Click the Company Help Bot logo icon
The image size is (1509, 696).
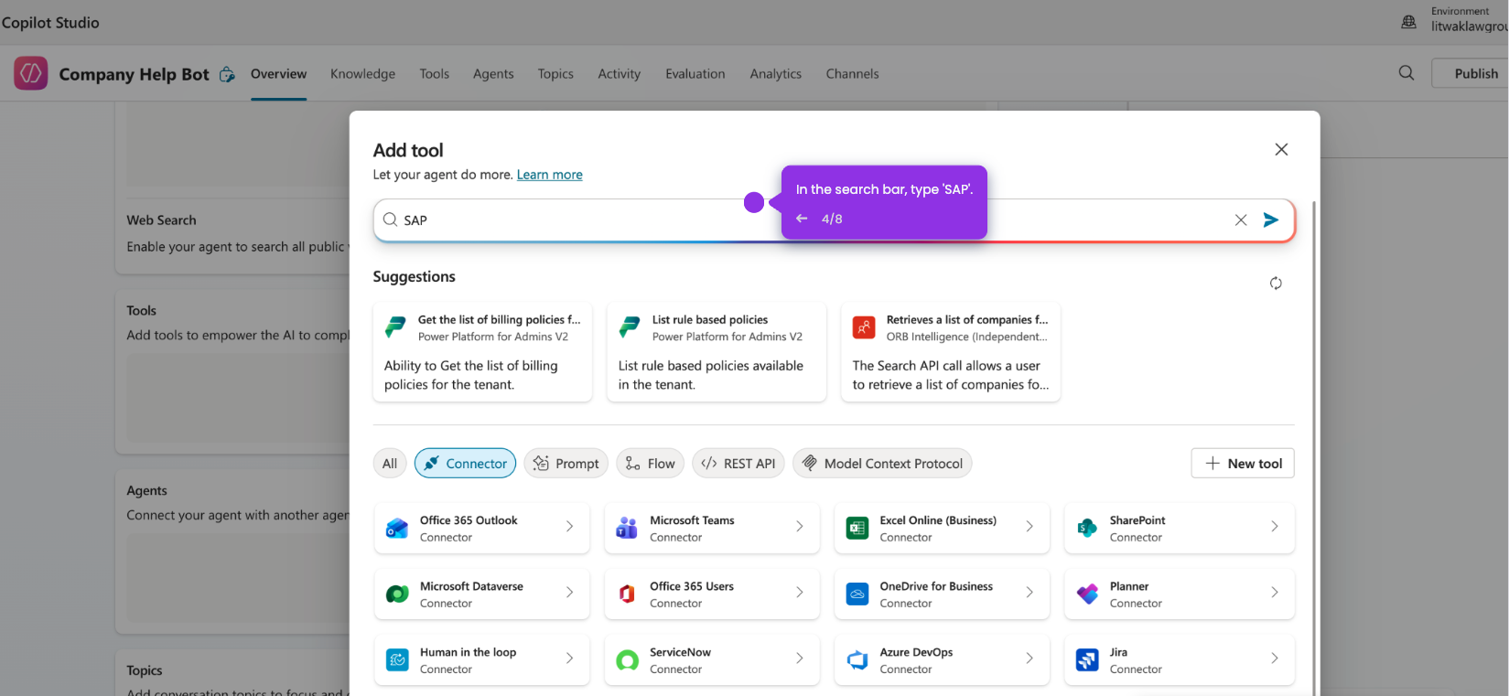pos(31,73)
